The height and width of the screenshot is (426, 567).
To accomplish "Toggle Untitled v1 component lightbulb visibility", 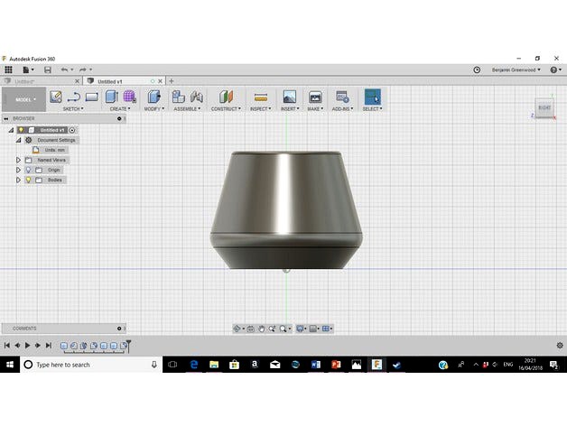I will pos(21,130).
